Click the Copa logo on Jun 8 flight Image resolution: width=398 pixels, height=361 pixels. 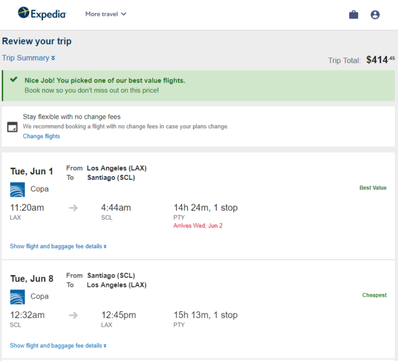[17, 297]
